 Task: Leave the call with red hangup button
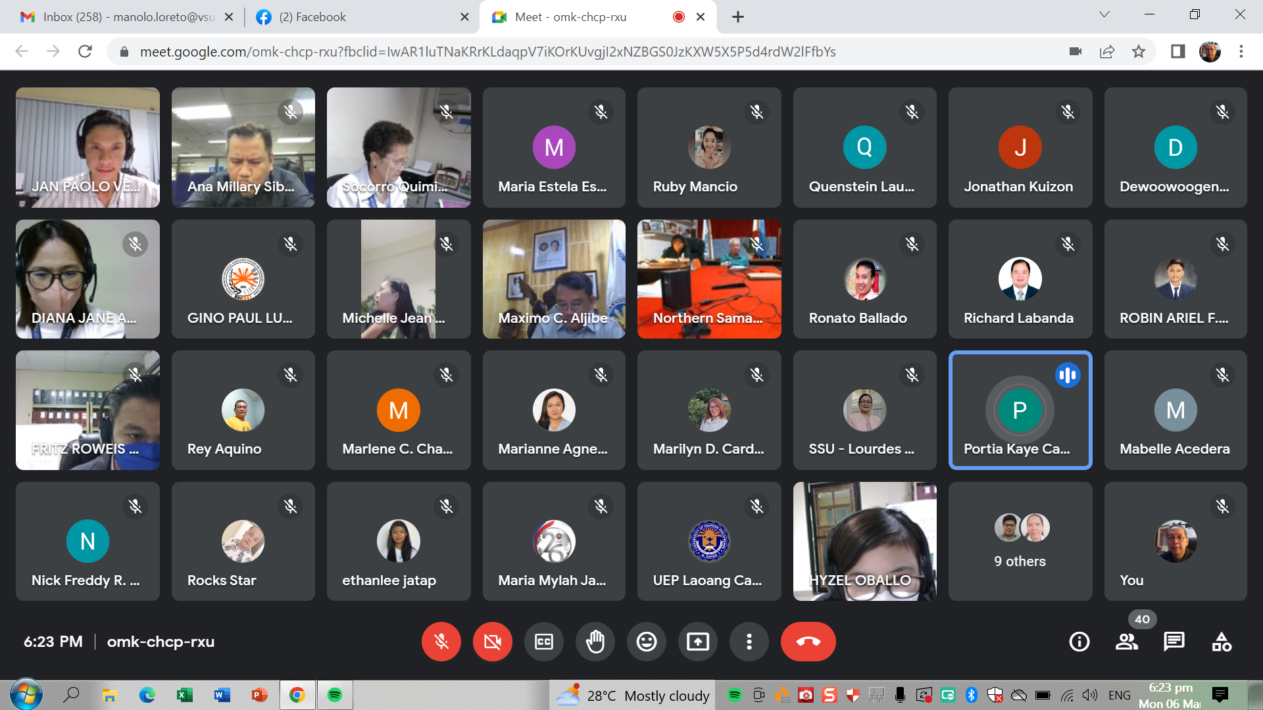click(808, 642)
